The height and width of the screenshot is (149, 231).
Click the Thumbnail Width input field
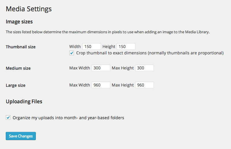(x=92, y=47)
